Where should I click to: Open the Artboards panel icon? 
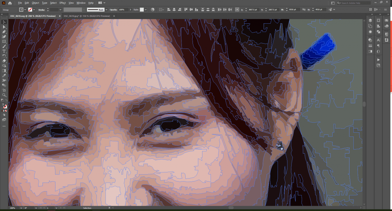(370, 26)
